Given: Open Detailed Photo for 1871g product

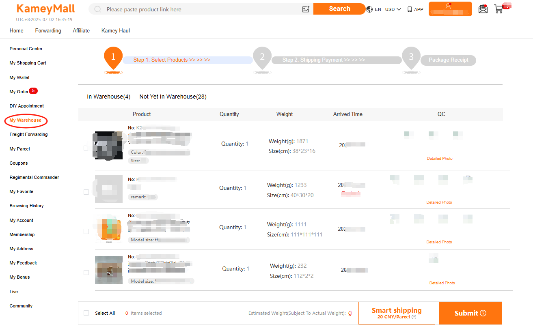Looking at the screenshot, I should pyautogui.click(x=440, y=159).
